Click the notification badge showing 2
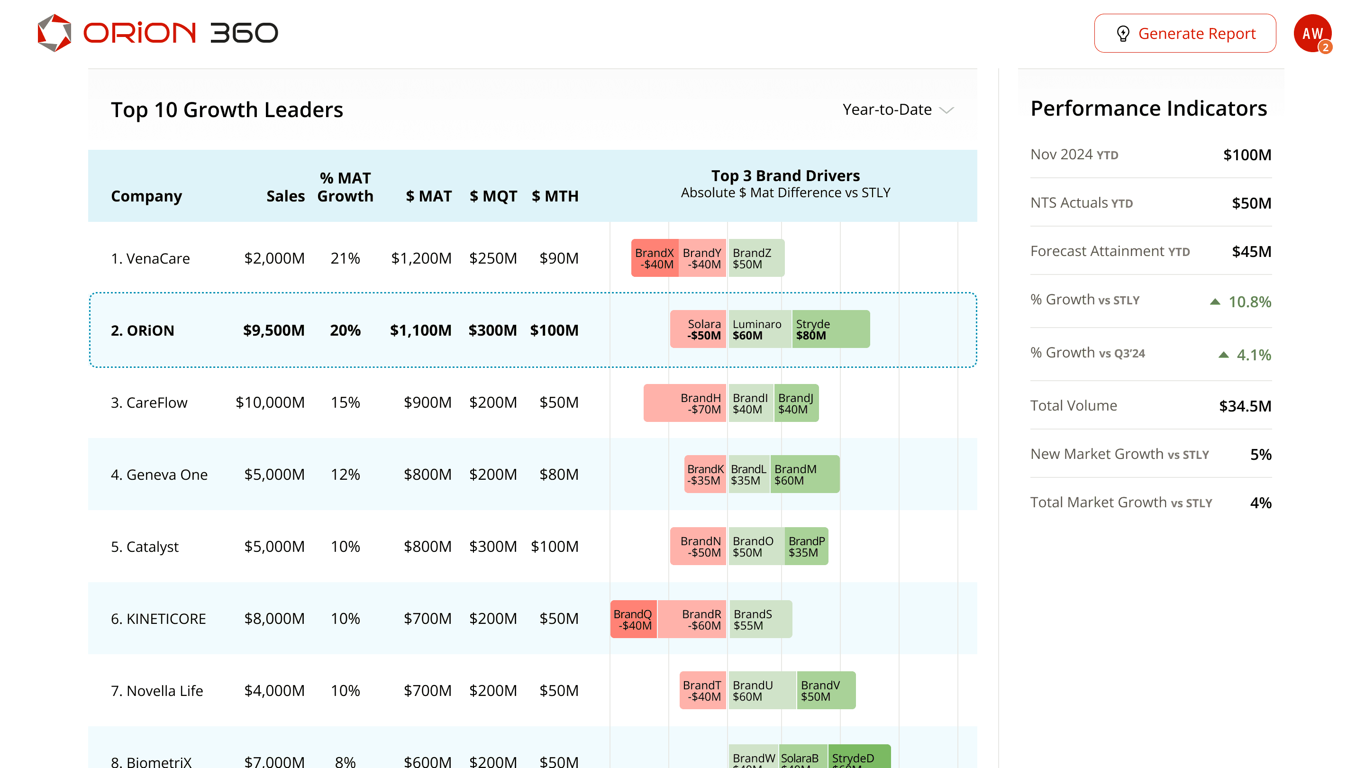Screen dimensions: 1365x768 pos(1325,48)
